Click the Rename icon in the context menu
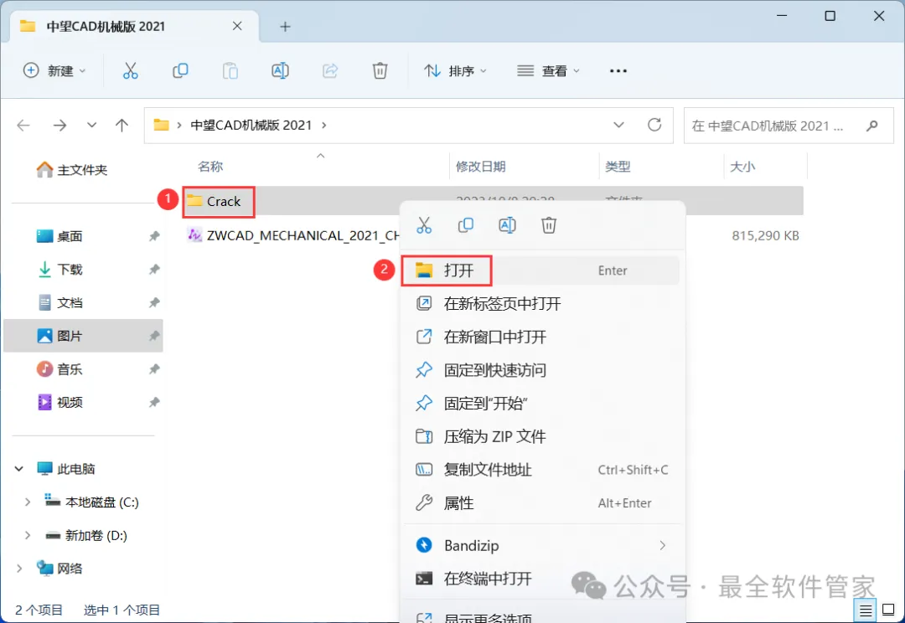905x623 pixels. (x=507, y=225)
